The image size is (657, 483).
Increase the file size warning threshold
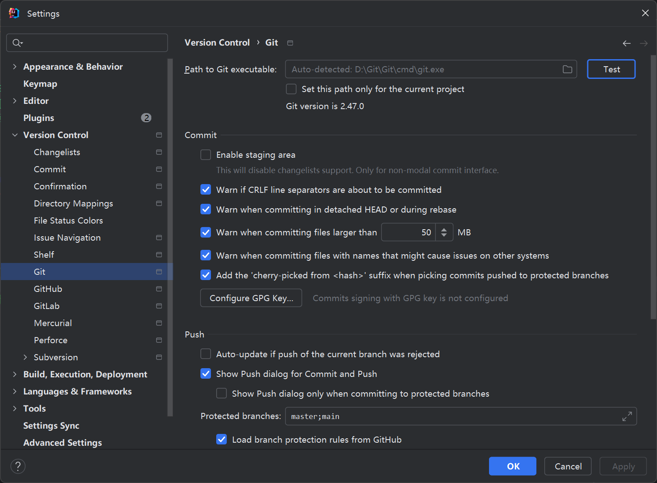(x=444, y=229)
